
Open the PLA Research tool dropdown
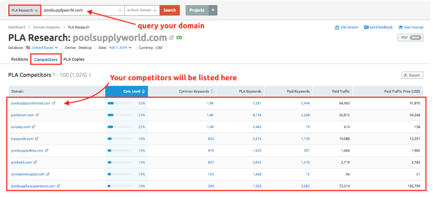[x=25, y=10]
